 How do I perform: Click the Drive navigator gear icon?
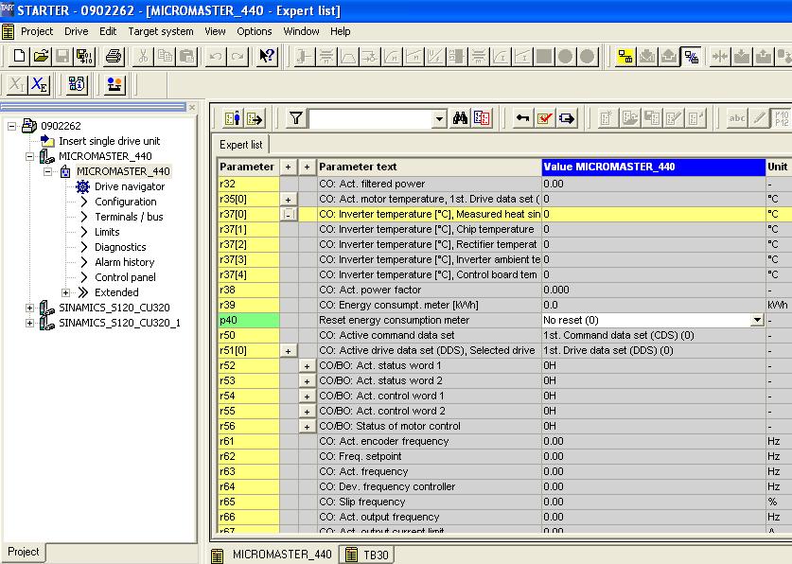[82, 186]
